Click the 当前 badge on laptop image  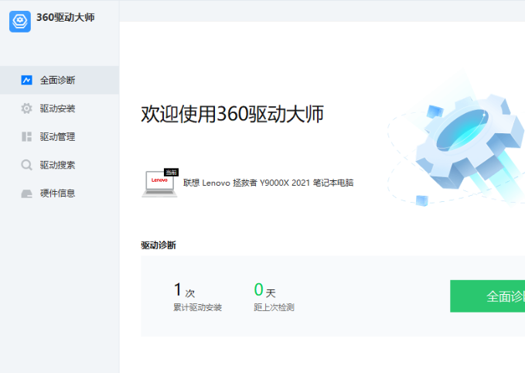pyautogui.click(x=171, y=173)
